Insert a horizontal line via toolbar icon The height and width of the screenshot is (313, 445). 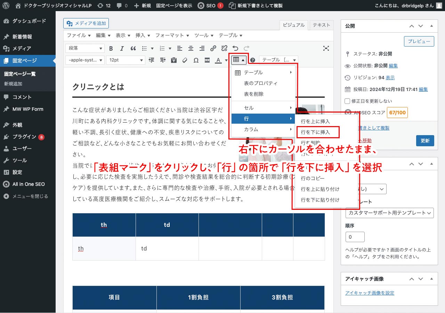click(x=207, y=60)
